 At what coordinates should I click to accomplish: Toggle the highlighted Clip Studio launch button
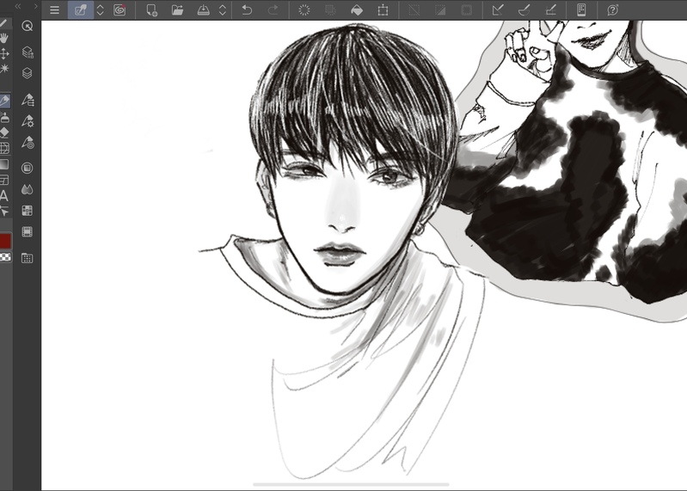[80, 9]
